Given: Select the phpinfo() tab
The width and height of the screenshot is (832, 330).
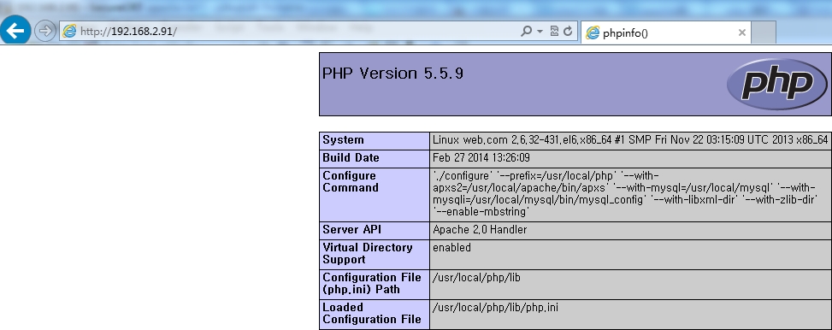Looking at the screenshot, I should click(666, 32).
